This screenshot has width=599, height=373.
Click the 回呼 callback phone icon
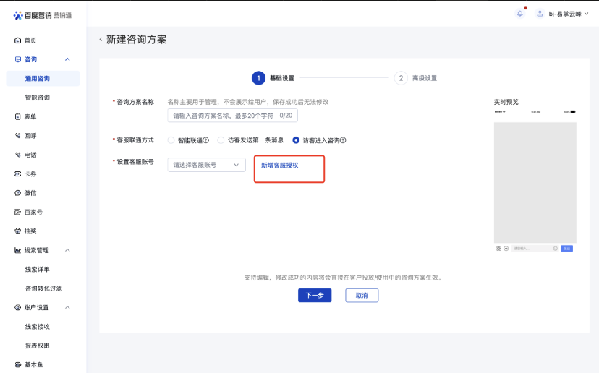[x=18, y=136]
